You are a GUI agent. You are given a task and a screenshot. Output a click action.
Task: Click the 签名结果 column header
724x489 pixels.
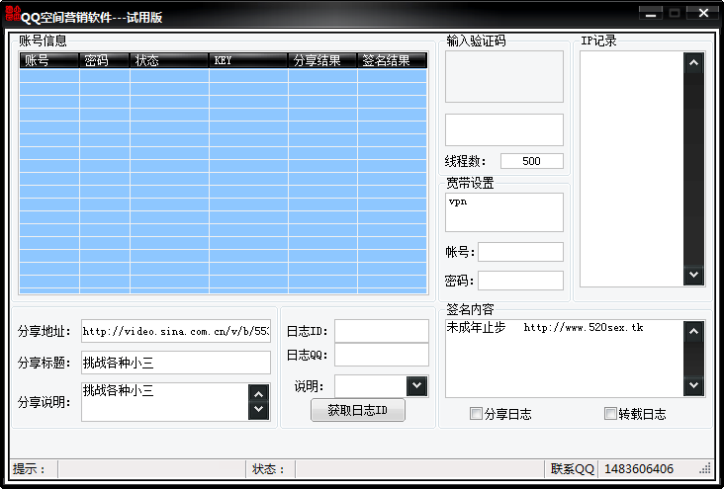pos(392,60)
